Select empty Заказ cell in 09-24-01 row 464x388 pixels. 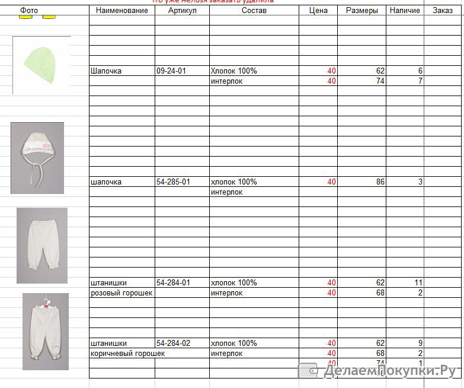443,71
